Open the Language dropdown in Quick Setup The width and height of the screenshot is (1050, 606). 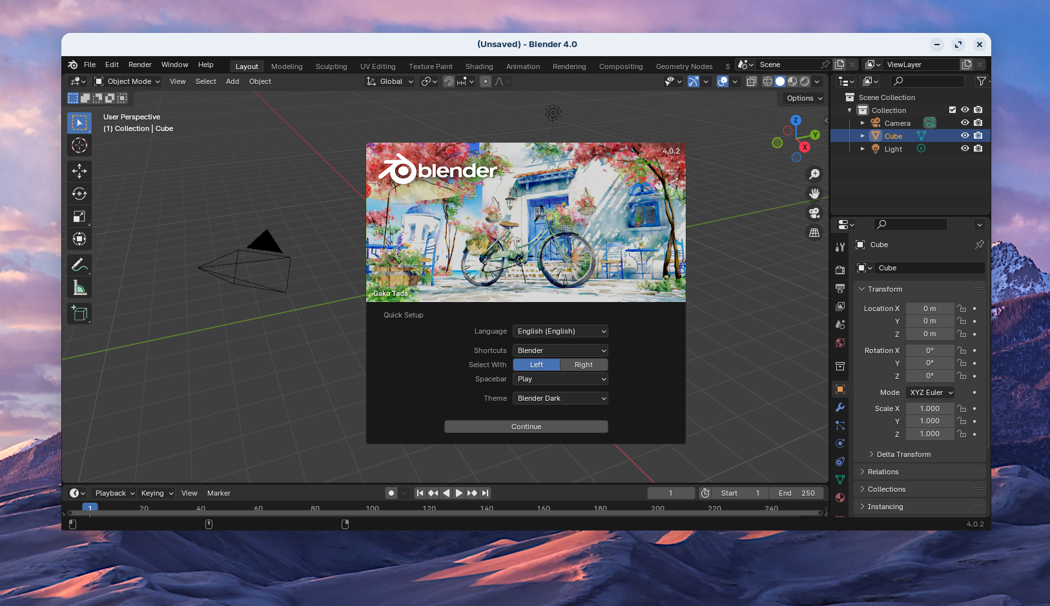pos(561,331)
